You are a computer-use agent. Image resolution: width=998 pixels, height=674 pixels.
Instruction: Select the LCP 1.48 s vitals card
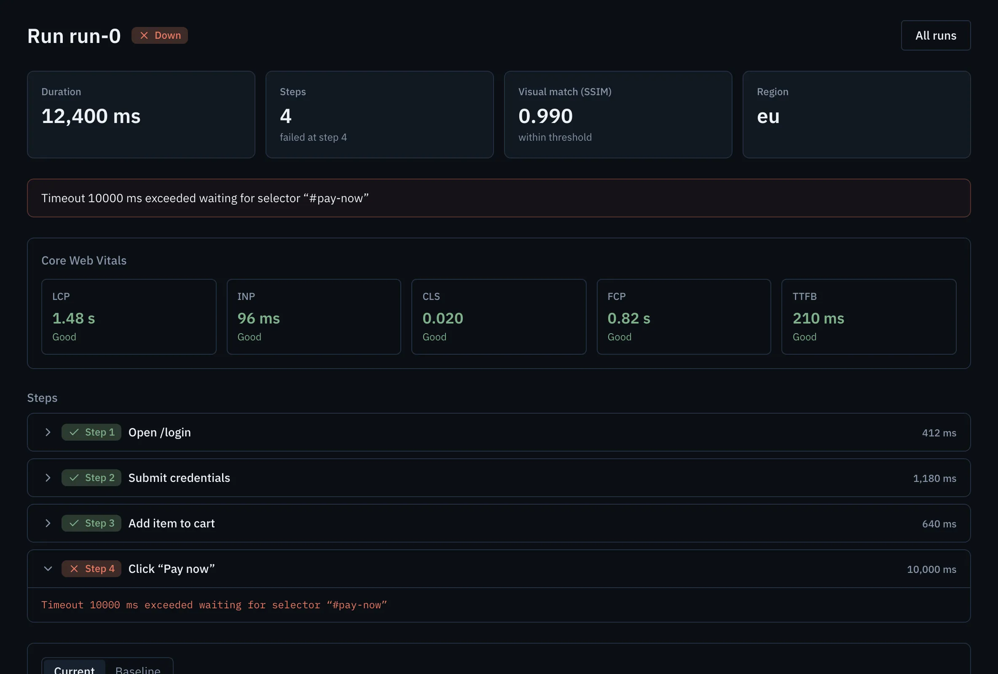(x=129, y=317)
